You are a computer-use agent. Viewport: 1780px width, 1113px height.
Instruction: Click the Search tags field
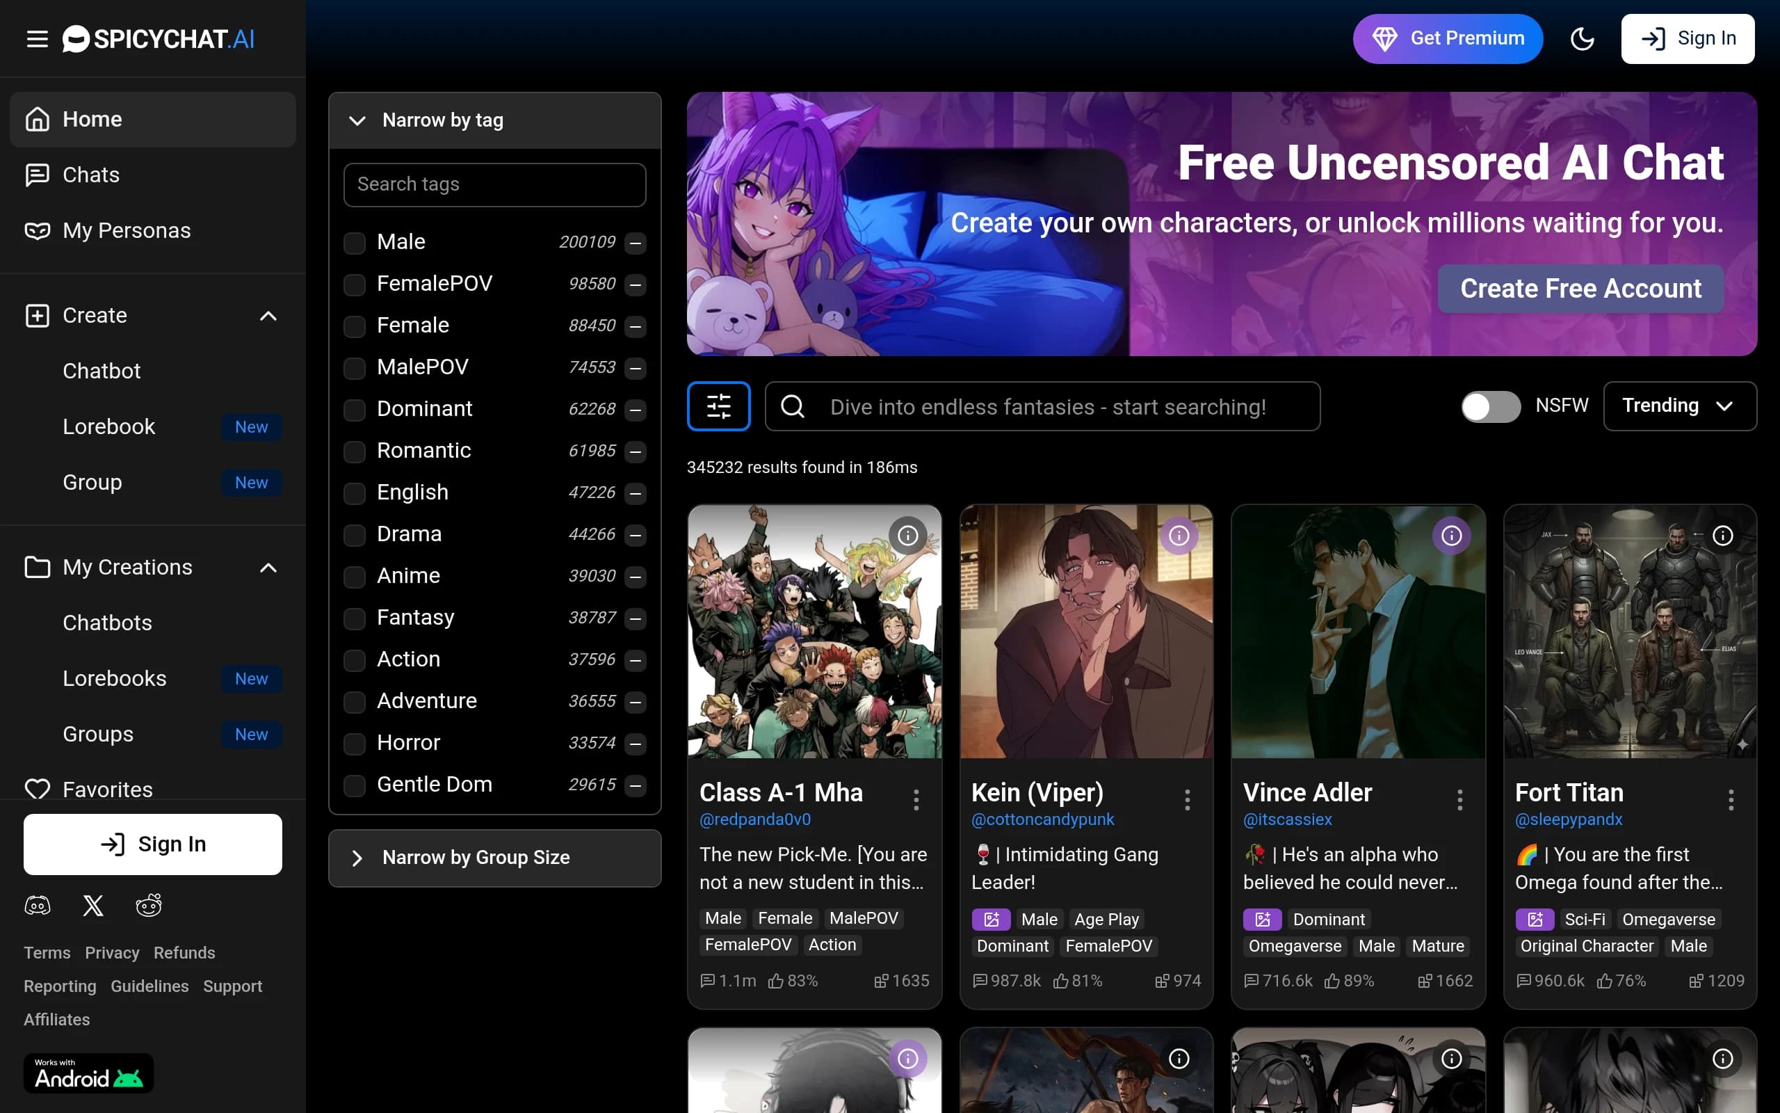click(495, 185)
